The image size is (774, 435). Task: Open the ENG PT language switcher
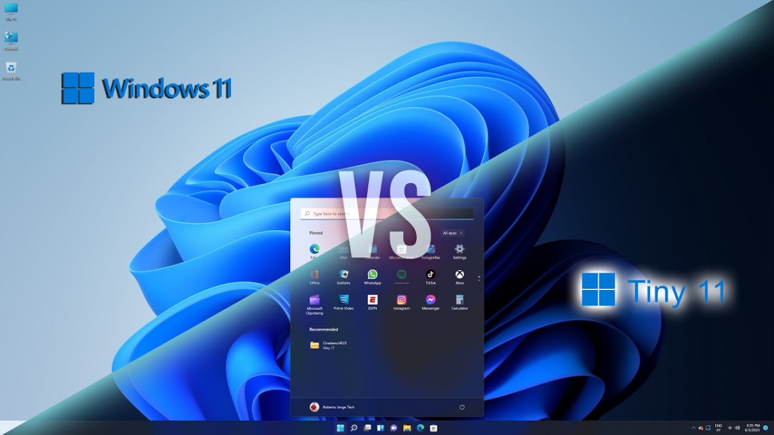[718, 428]
